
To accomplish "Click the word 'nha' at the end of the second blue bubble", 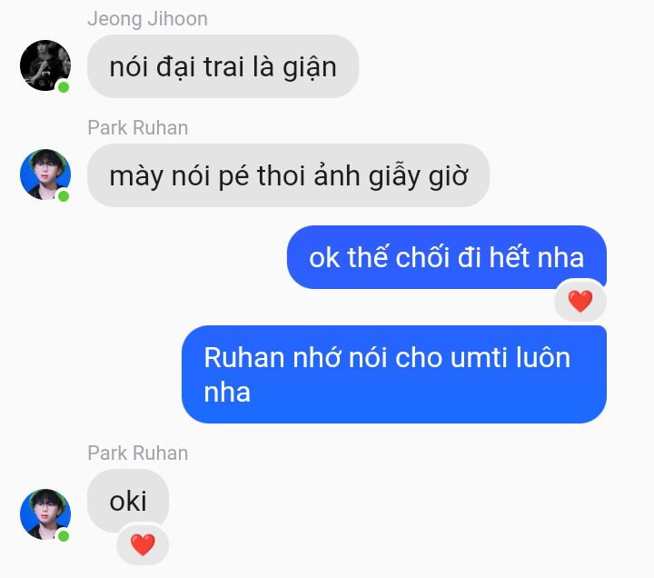I will click(227, 393).
